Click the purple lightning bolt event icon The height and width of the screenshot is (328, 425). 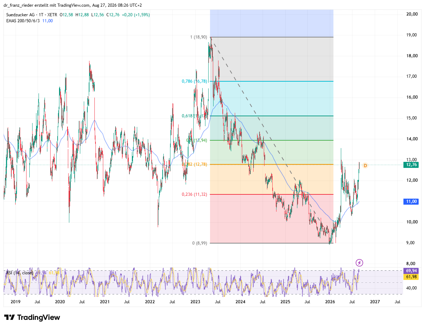[359, 263]
